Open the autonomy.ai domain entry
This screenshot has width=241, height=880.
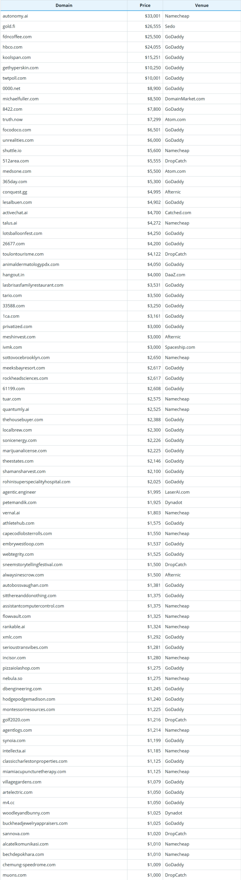point(15,16)
